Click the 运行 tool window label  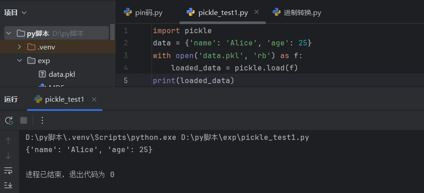coord(11,99)
